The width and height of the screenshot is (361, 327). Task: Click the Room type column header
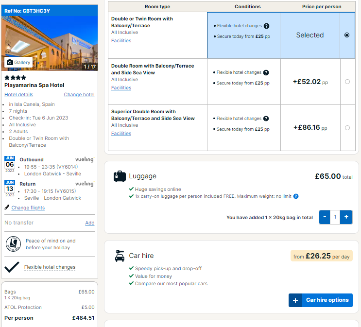point(157,7)
